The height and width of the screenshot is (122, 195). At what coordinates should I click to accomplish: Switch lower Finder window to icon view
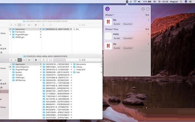[11, 60]
